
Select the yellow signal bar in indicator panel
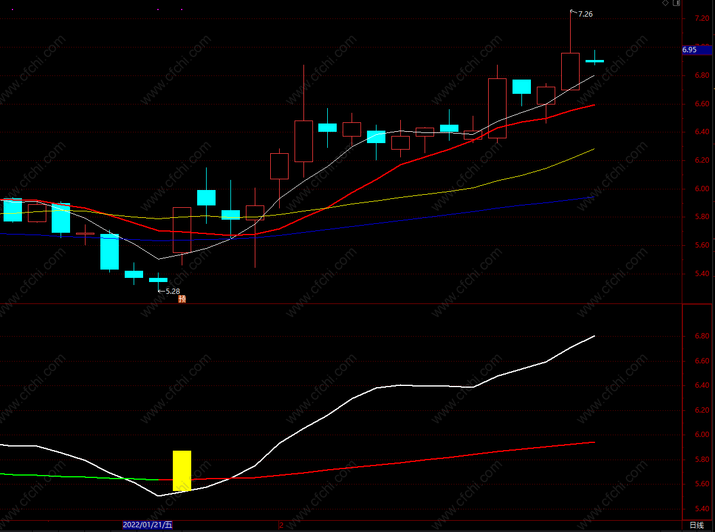click(x=182, y=471)
